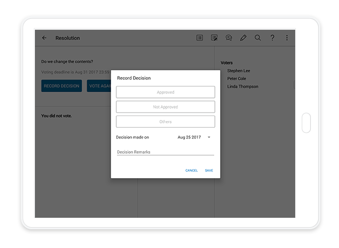This screenshot has width=339, height=248.
Task: Click the 'Decision made on' label
Action: click(132, 137)
